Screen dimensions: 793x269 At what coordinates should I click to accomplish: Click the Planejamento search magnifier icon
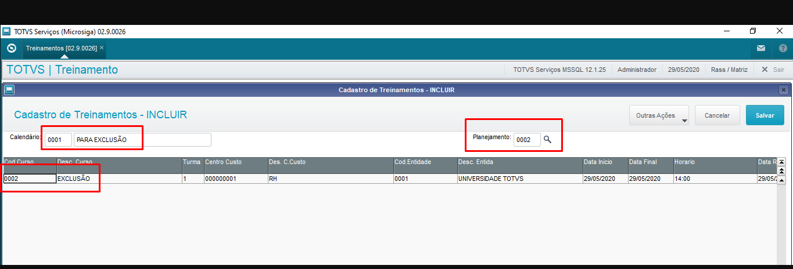point(547,140)
